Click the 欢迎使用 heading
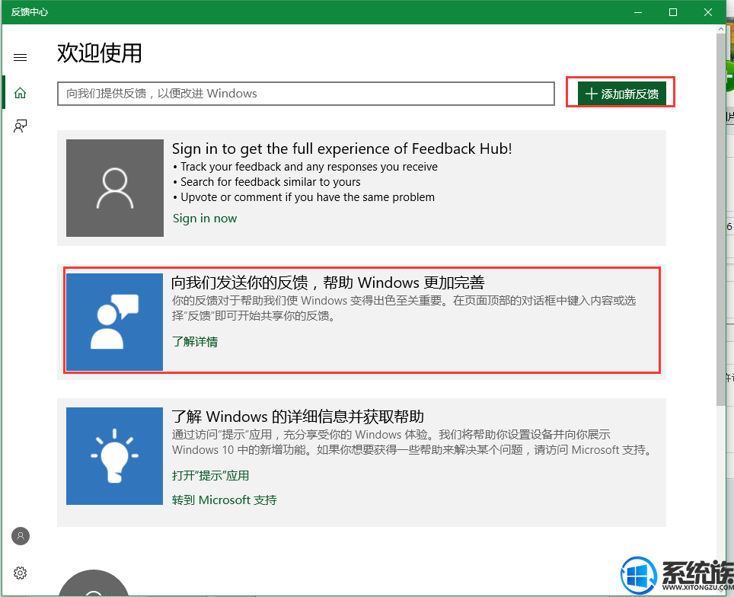 99,53
